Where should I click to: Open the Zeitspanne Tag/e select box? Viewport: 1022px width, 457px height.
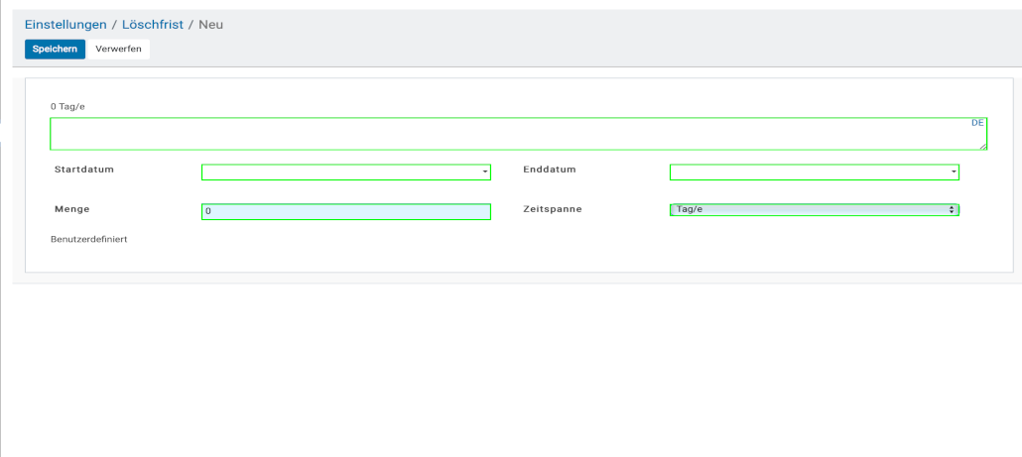coord(814,209)
